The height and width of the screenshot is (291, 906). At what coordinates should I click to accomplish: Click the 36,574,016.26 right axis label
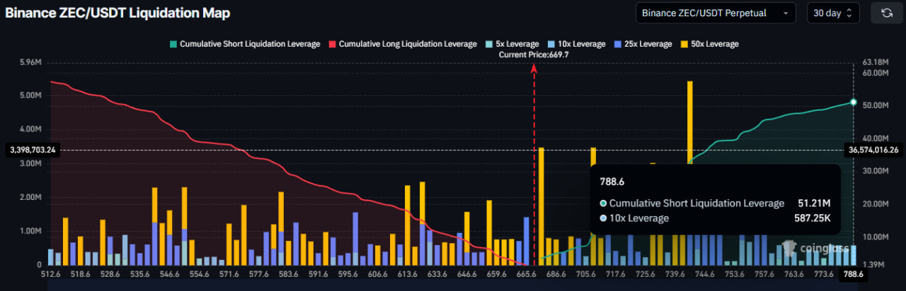873,150
